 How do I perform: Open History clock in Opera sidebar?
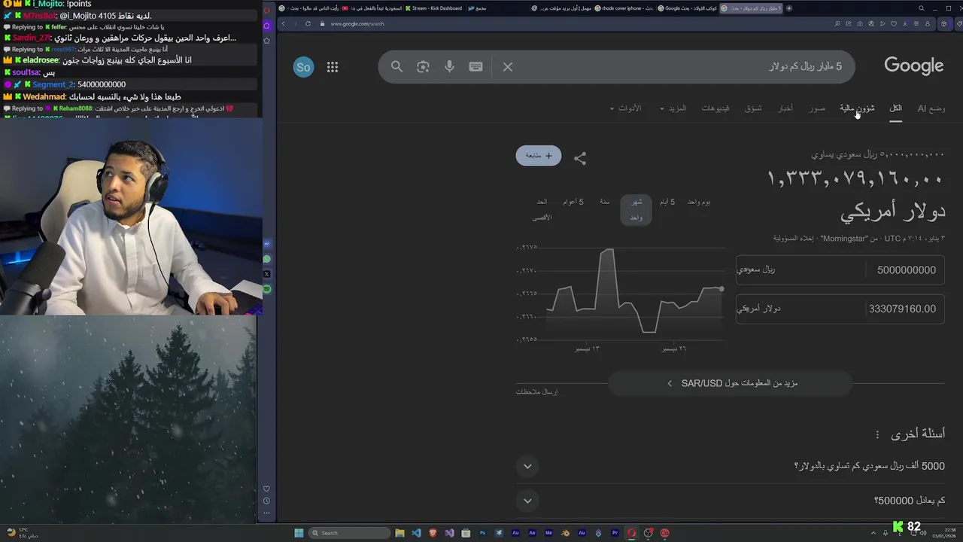click(x=266, y=501)
